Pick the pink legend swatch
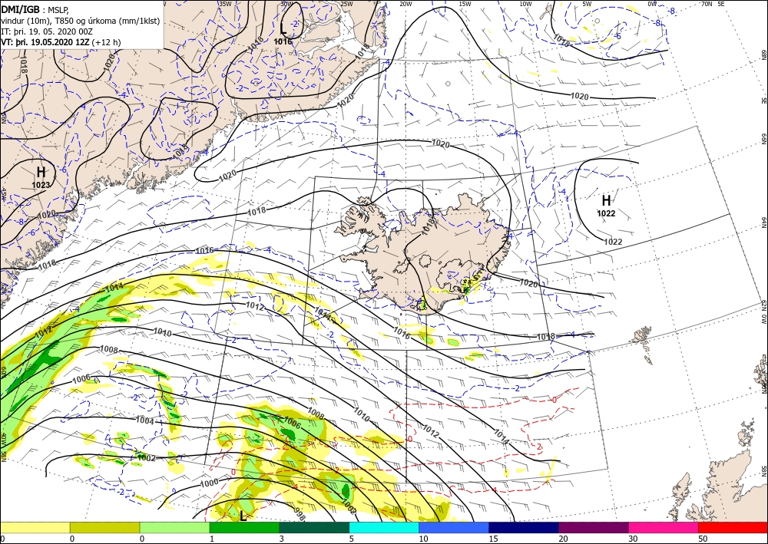The height and width of the screenshot is (544, 768). (x=664, y=527)
